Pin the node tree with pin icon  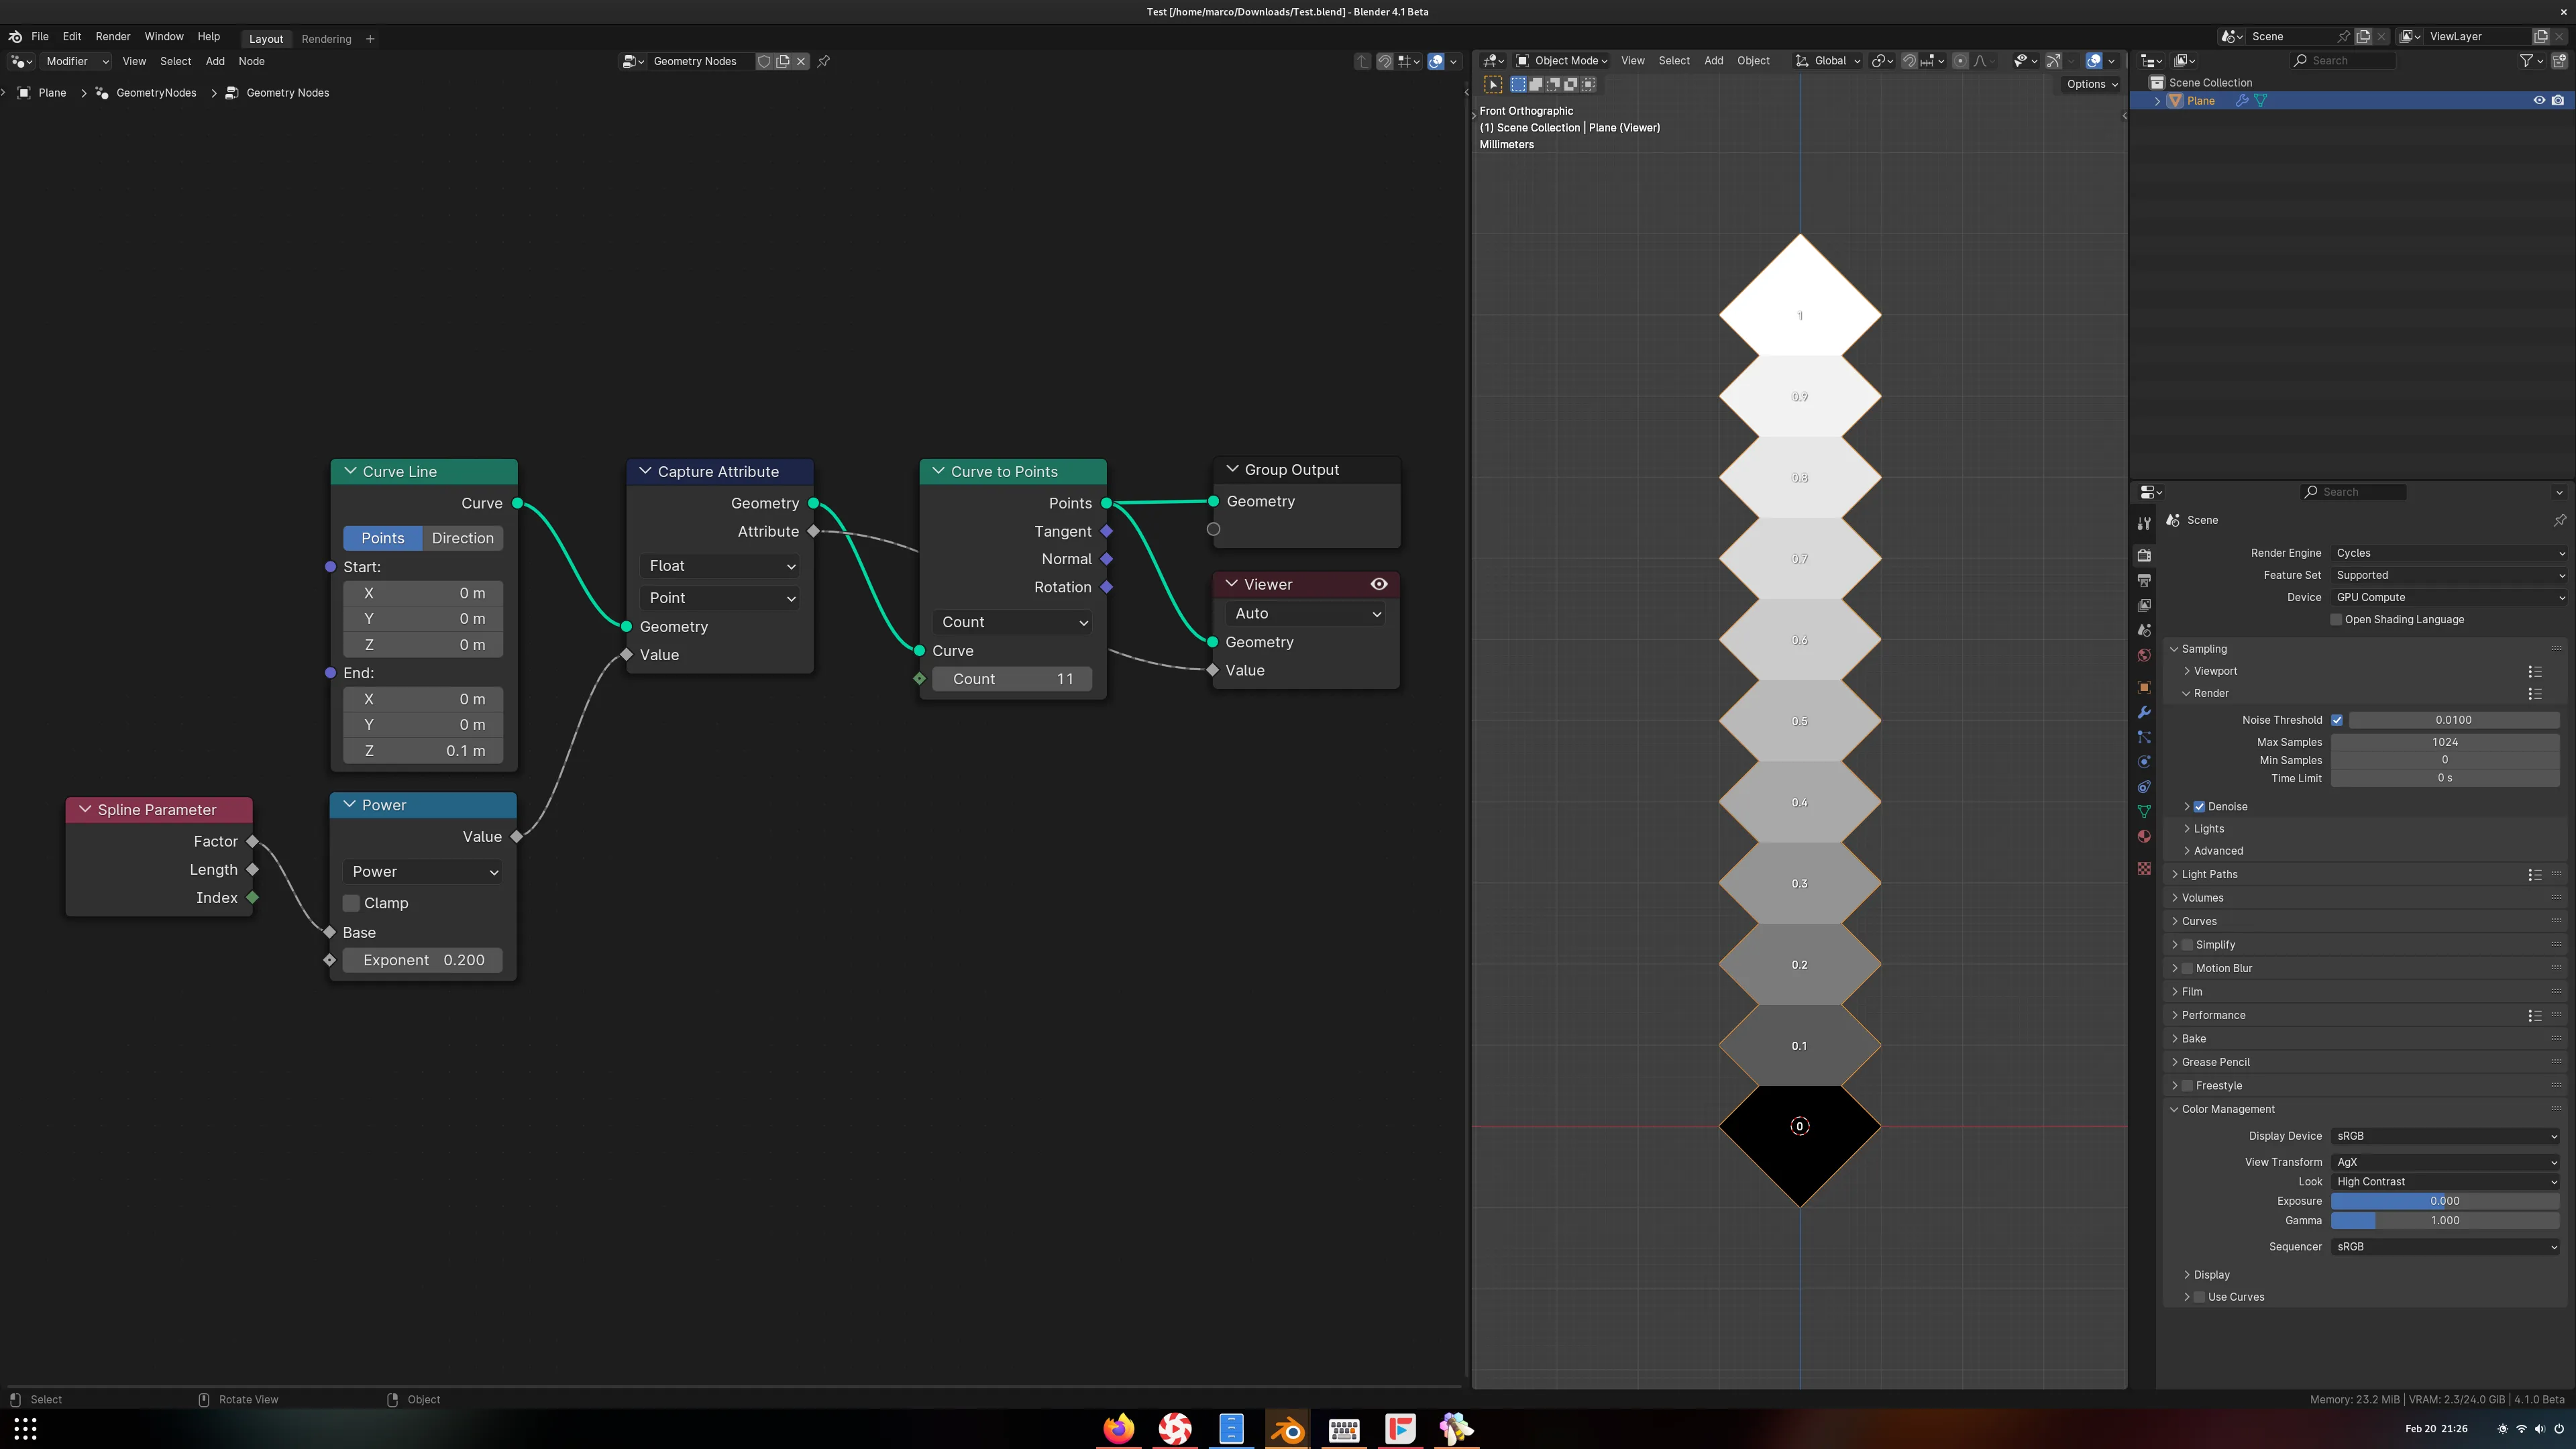tap(824, 61)
